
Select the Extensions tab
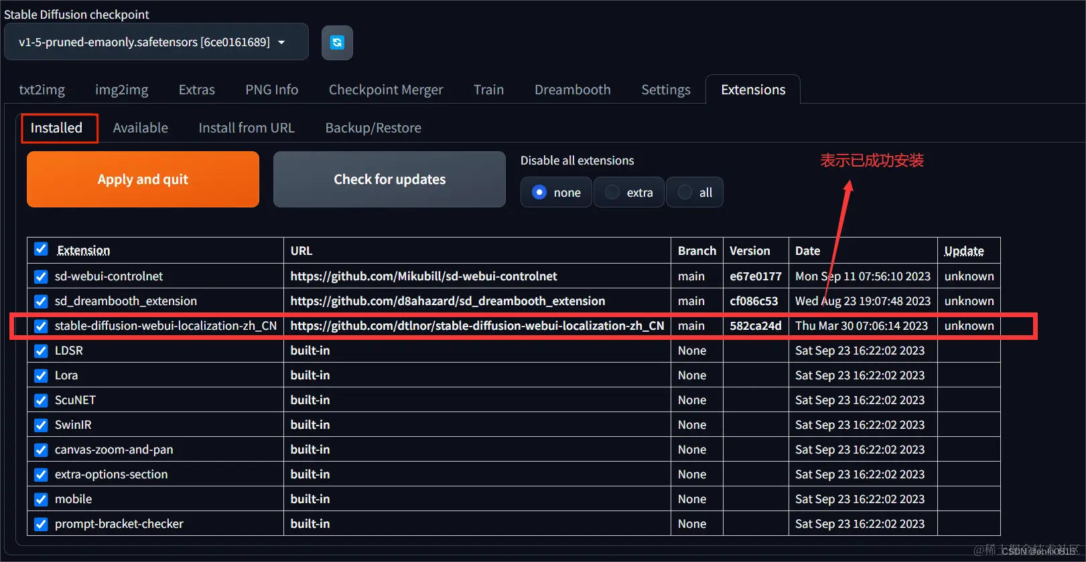(x=753, y=90)
